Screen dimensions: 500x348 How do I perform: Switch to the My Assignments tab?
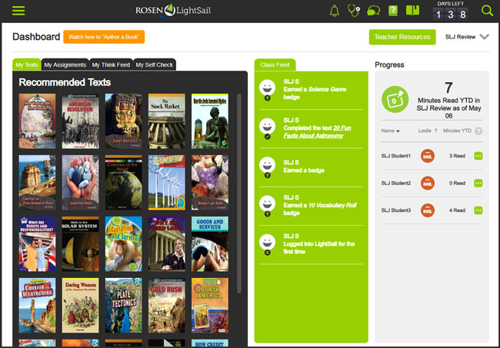(65, 65)
